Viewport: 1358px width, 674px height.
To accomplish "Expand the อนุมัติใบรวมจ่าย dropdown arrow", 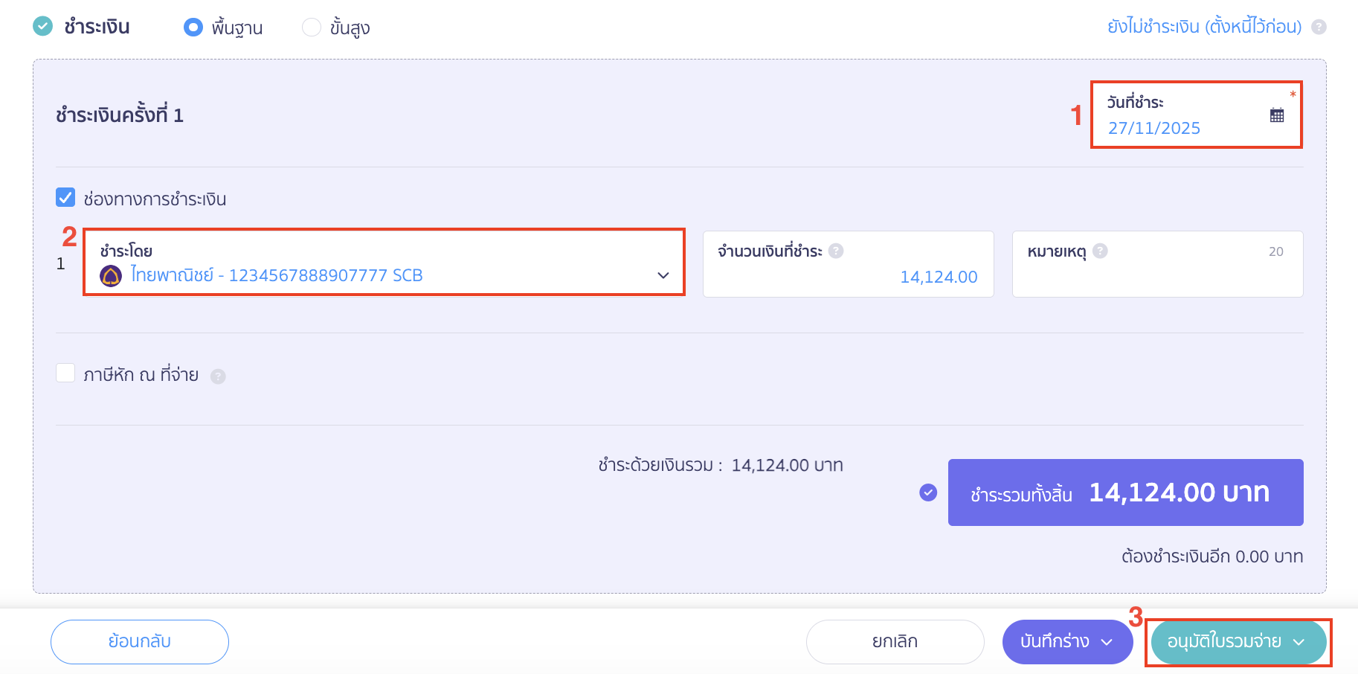I will [x=1299, y=642].
